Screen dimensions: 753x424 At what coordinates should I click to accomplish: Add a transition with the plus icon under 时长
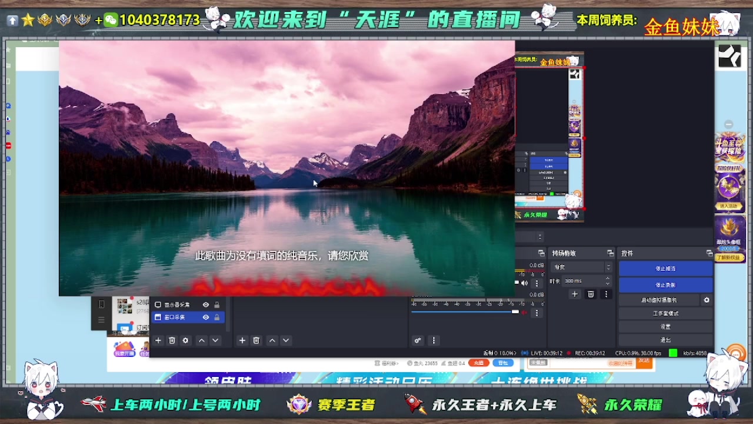[x=575, y=294]
